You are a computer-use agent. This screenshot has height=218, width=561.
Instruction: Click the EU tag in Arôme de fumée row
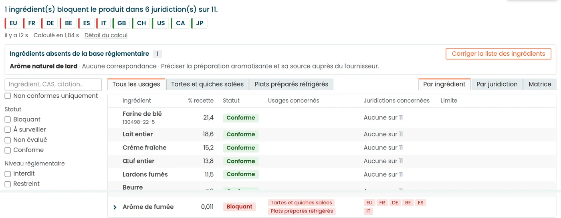tap(369, 203)
